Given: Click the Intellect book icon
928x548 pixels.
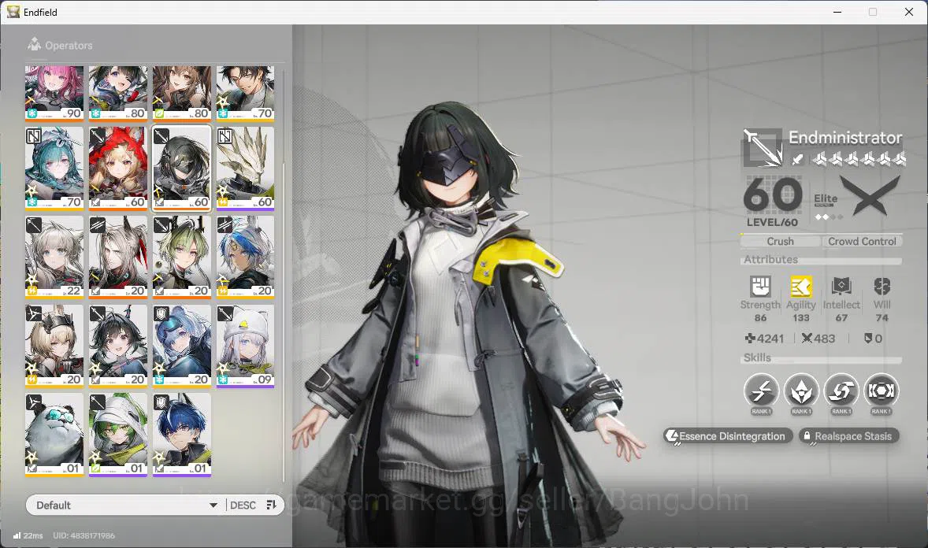Looking at the screenshot, I should coord(841,287).
